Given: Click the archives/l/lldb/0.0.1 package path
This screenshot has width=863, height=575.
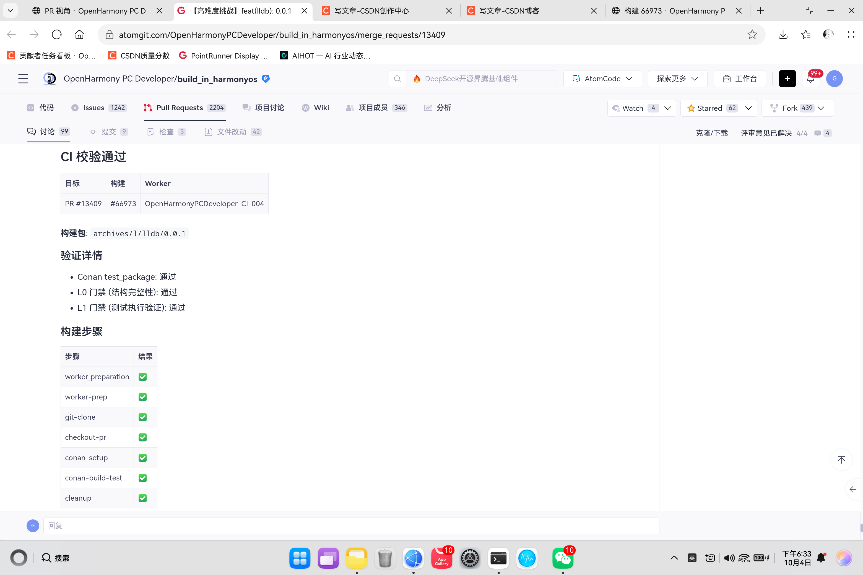Looking at the screenshot, I should pos(139,234).
